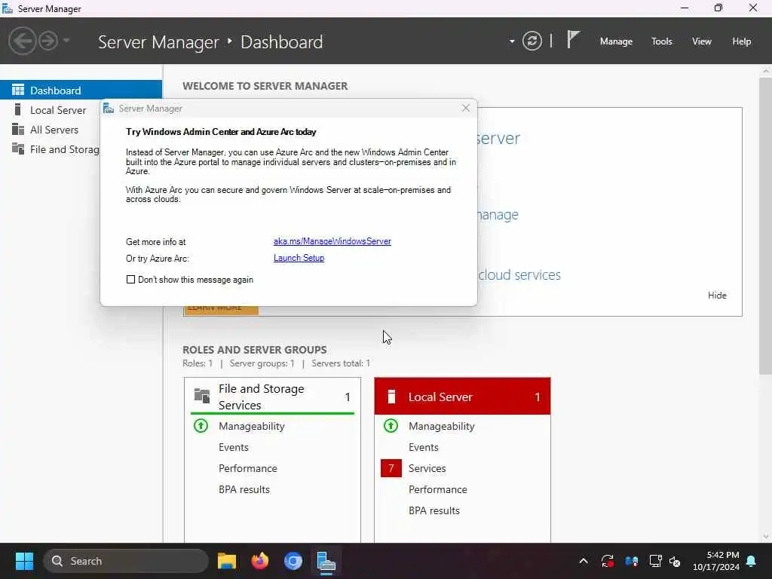Open the aka.ms/ManageWindowsServer link

(332, 241)
